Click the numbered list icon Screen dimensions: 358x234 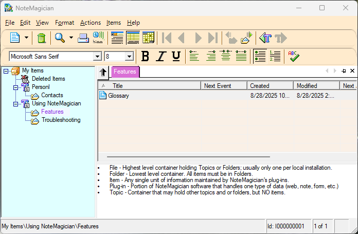coord(275,56)
